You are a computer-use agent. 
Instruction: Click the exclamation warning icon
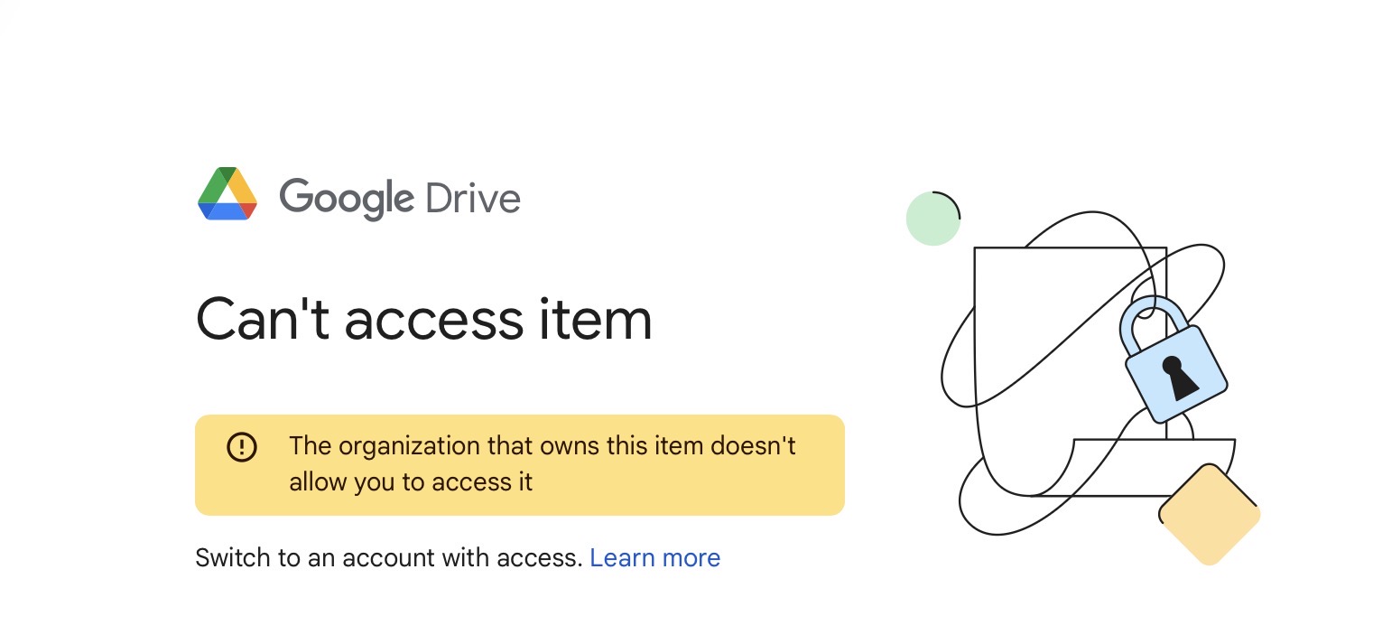click(242, 446)
